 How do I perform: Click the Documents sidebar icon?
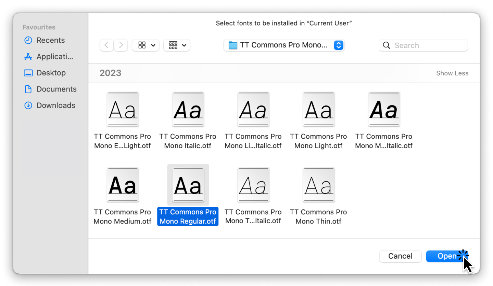(x=28, y=89)
